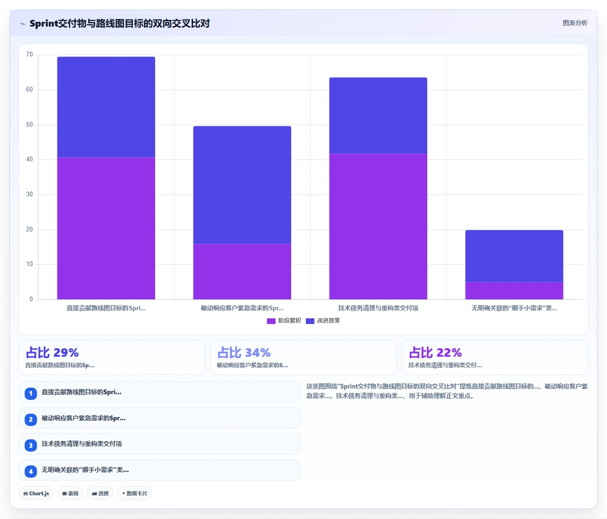Click the blue segment of the 技术债务清理 bar
The image size is (607, 519).
[x=378, y=116]
